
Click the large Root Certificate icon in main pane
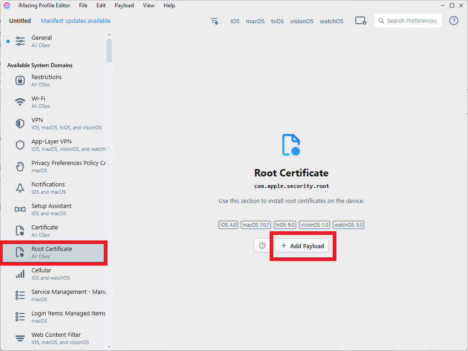coord(291,145)
